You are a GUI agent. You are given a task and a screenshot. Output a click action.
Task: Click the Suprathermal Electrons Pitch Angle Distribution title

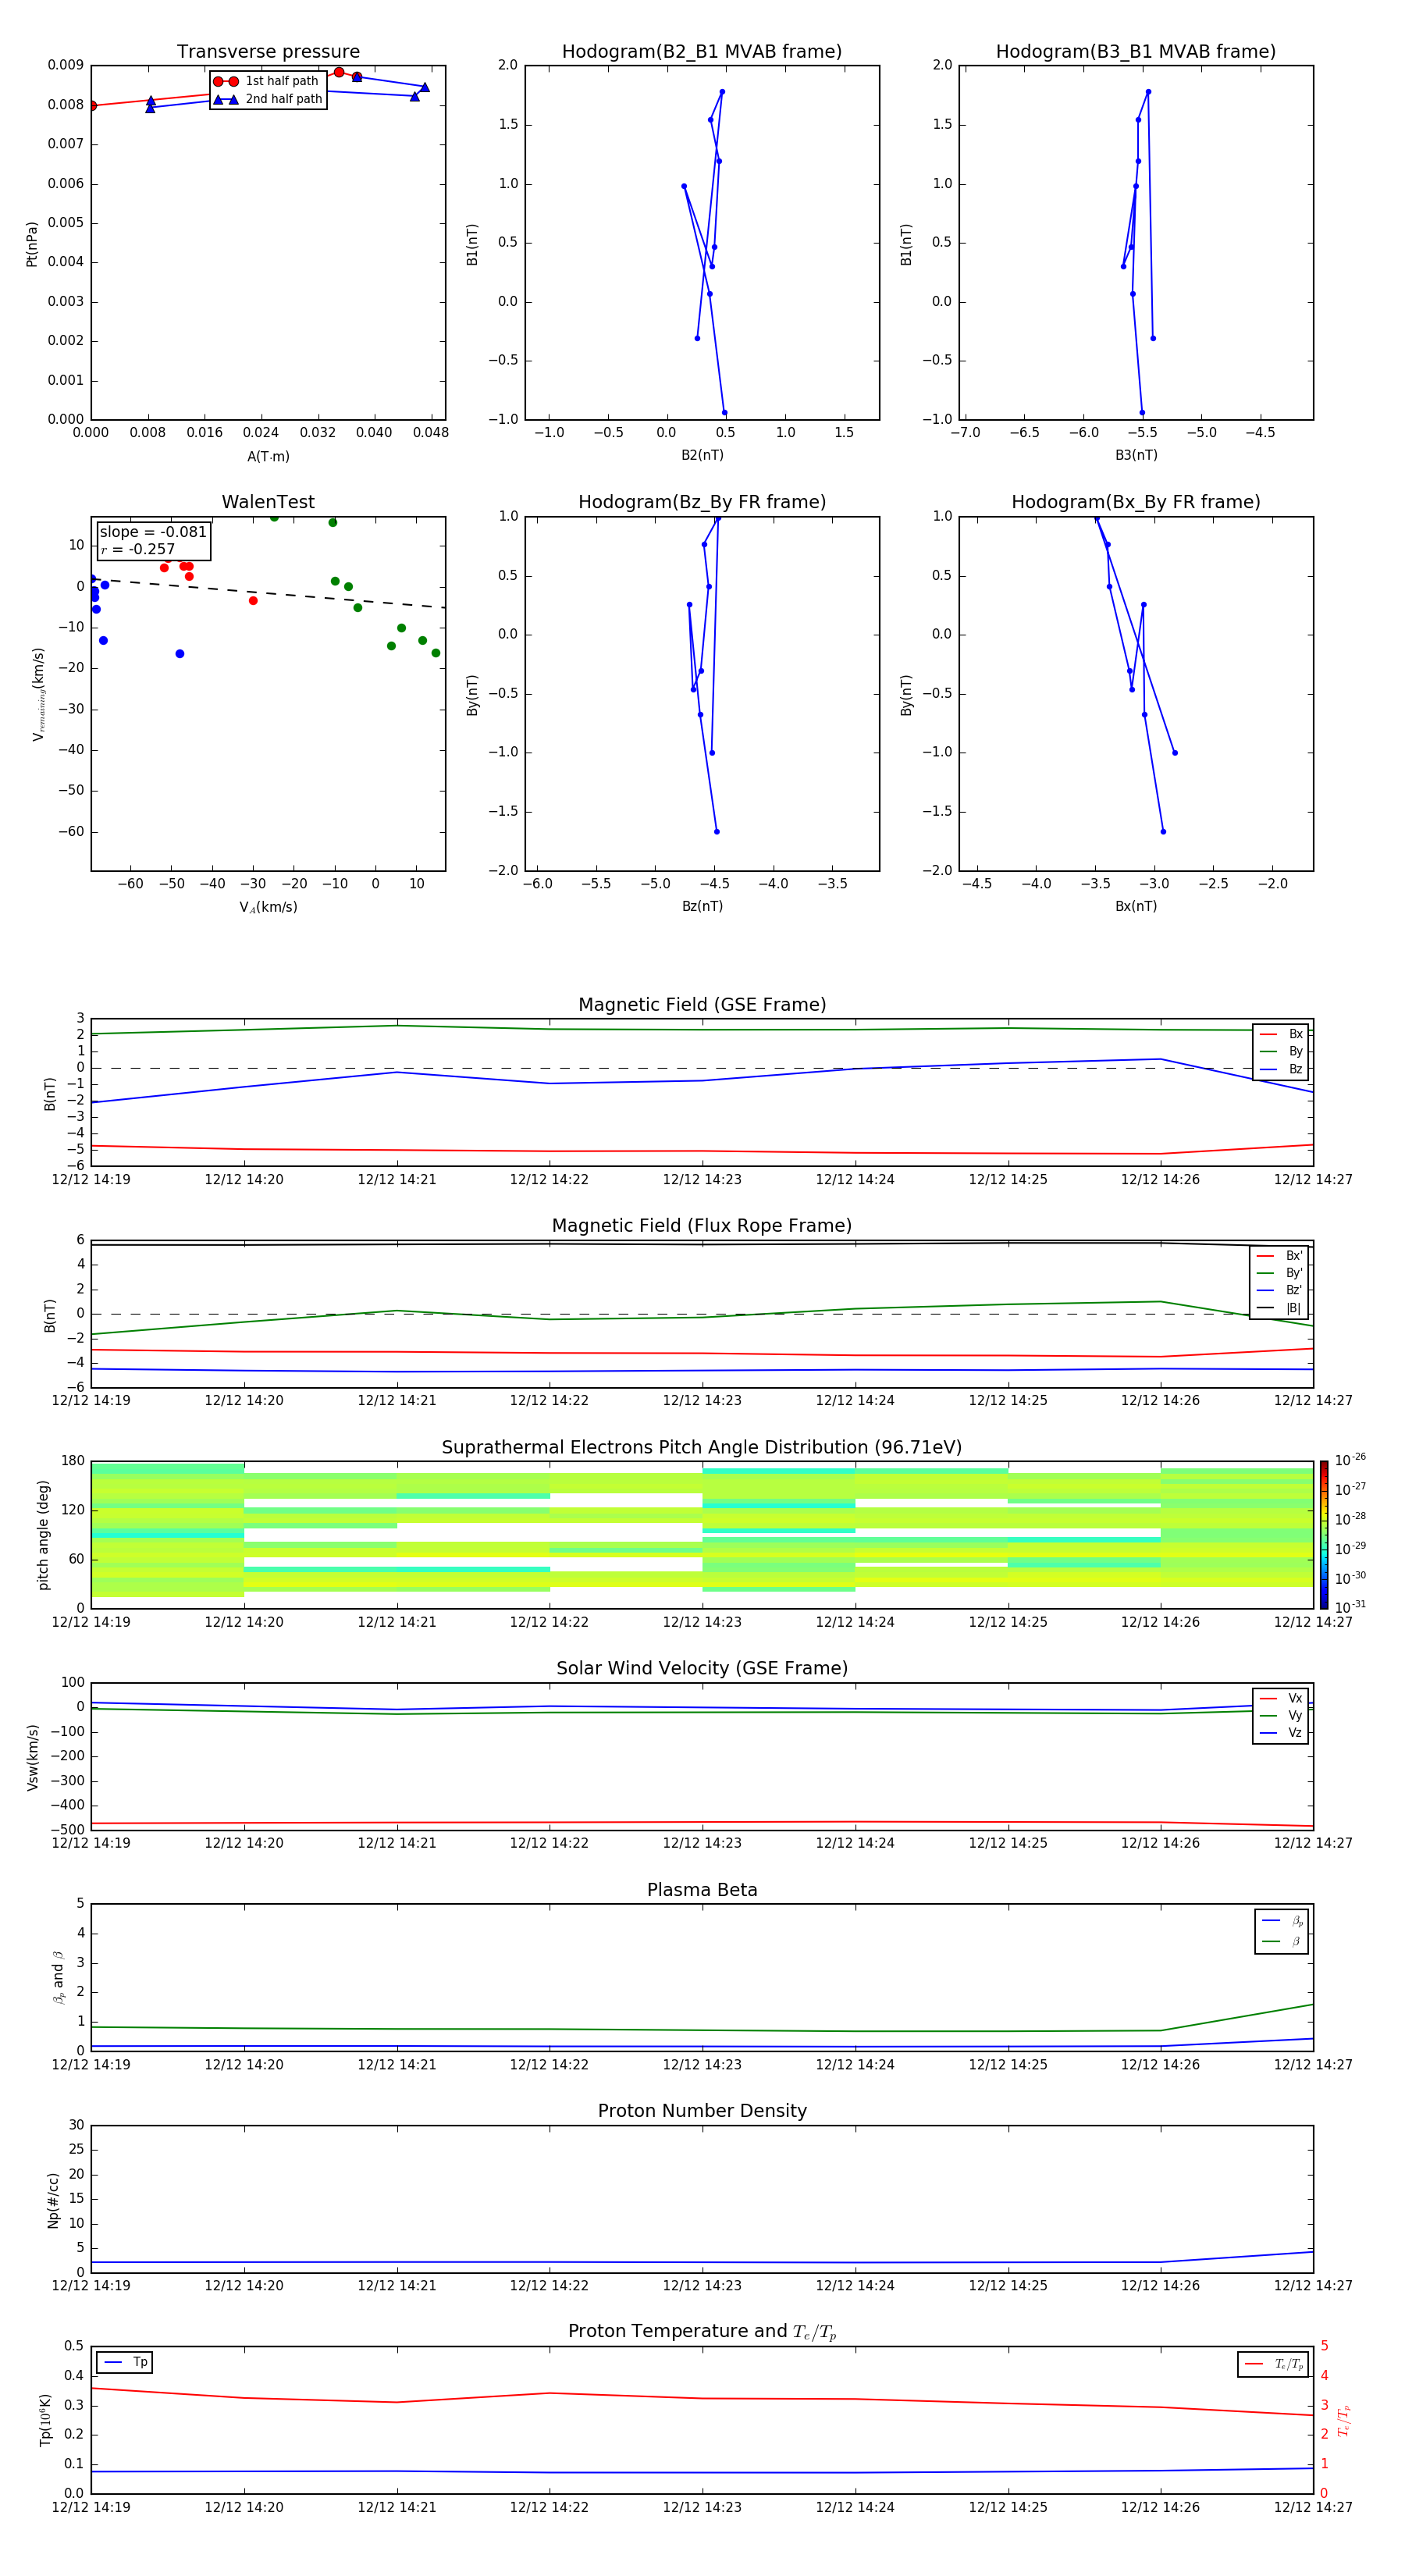pos(702,1448)
